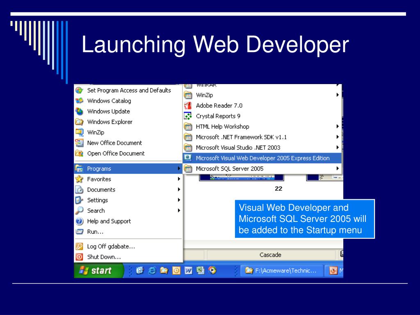Expand the Programs submenu arrow
Image resolution: width=420 pixels, height=315 pixels.
coord(179,169)
